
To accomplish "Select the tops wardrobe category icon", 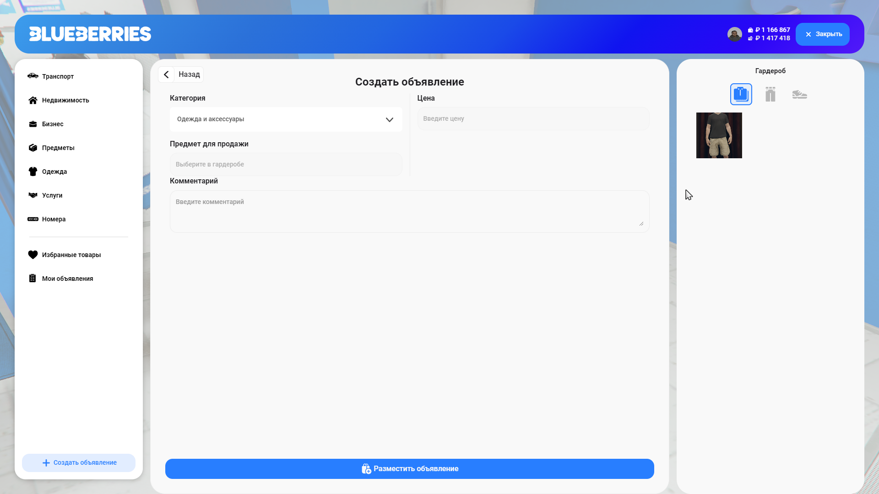I will point(741,94).
